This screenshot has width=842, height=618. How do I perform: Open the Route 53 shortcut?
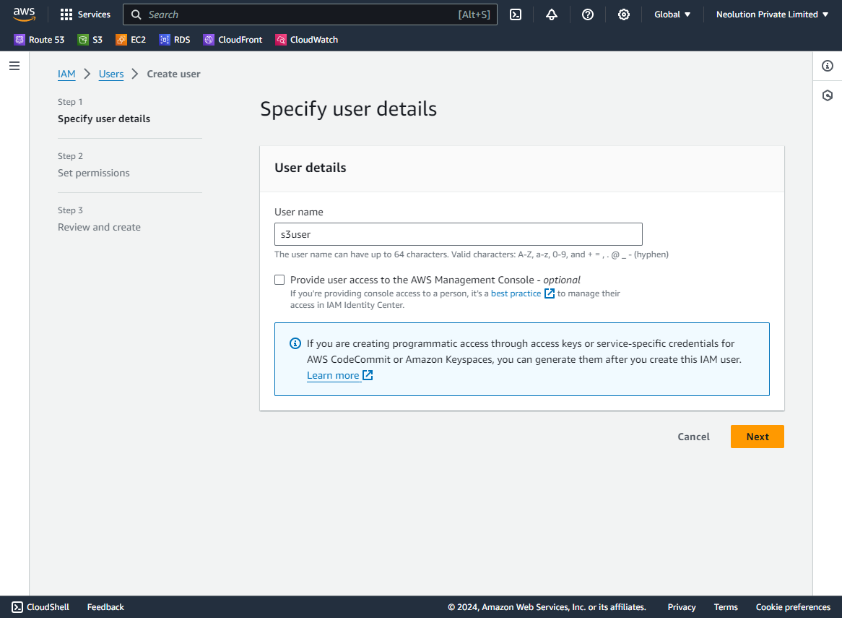pyautogui.click(x=39, y=40)
